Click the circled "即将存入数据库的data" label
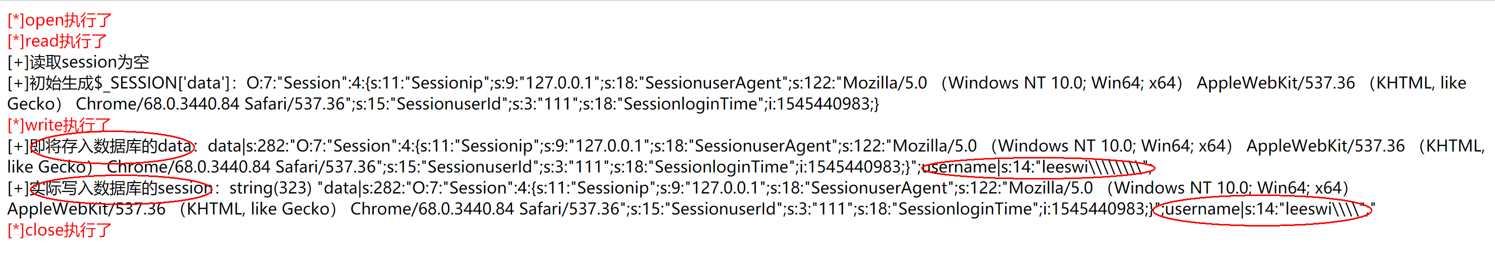Screen dimensions: 1495x267 click(111, 146)
